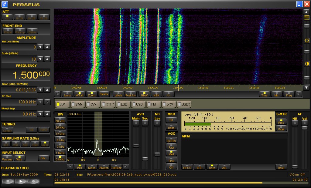The image size is (311, 188).
Task: Click the playback progress bar
Action: [x=181, y=183]
